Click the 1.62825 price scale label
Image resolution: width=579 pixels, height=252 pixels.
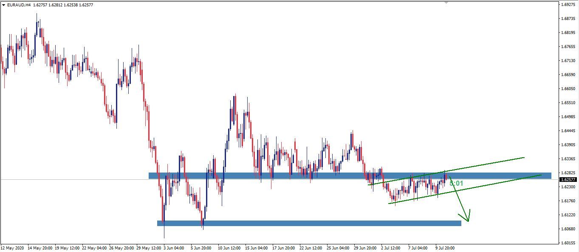568,173
